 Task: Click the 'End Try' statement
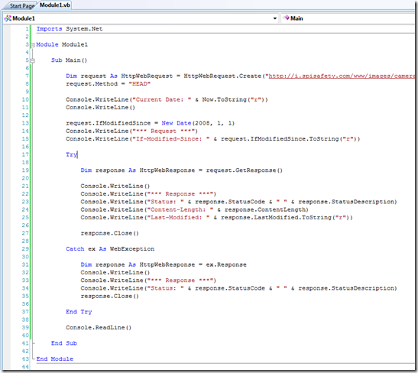pyautogui.click(x=79, y=312)
